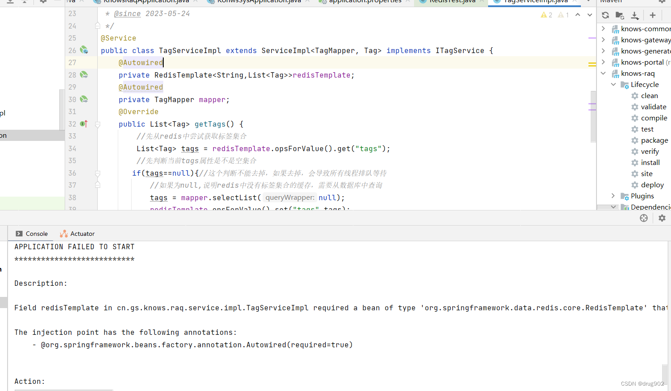The image size is (671, 391).
Task: Click the warnings indicator above the editor
Action: [x=546, y=14]
